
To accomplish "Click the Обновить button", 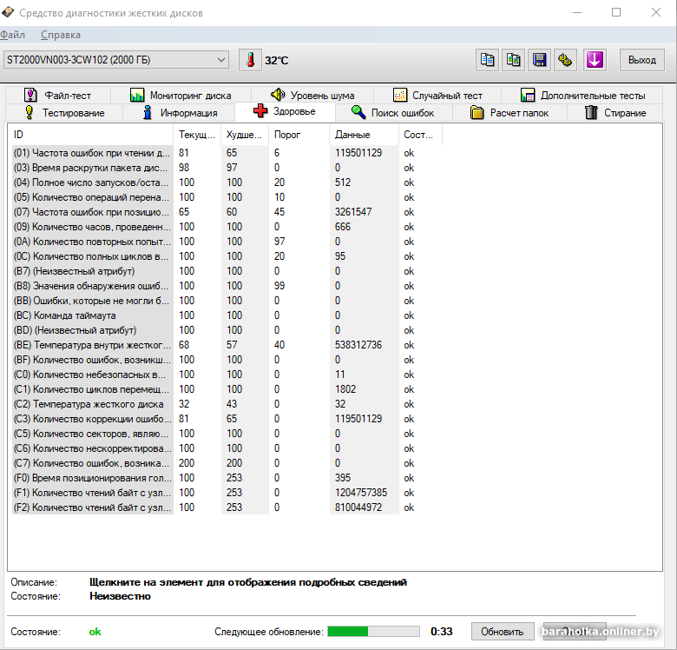I will [503, 632].
